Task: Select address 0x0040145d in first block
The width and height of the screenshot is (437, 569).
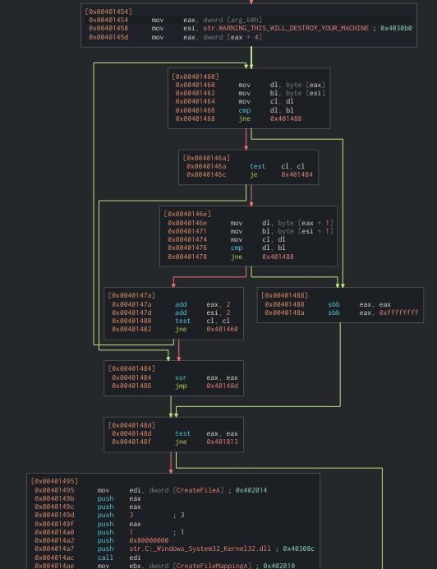Action: (x=108, y=37)
